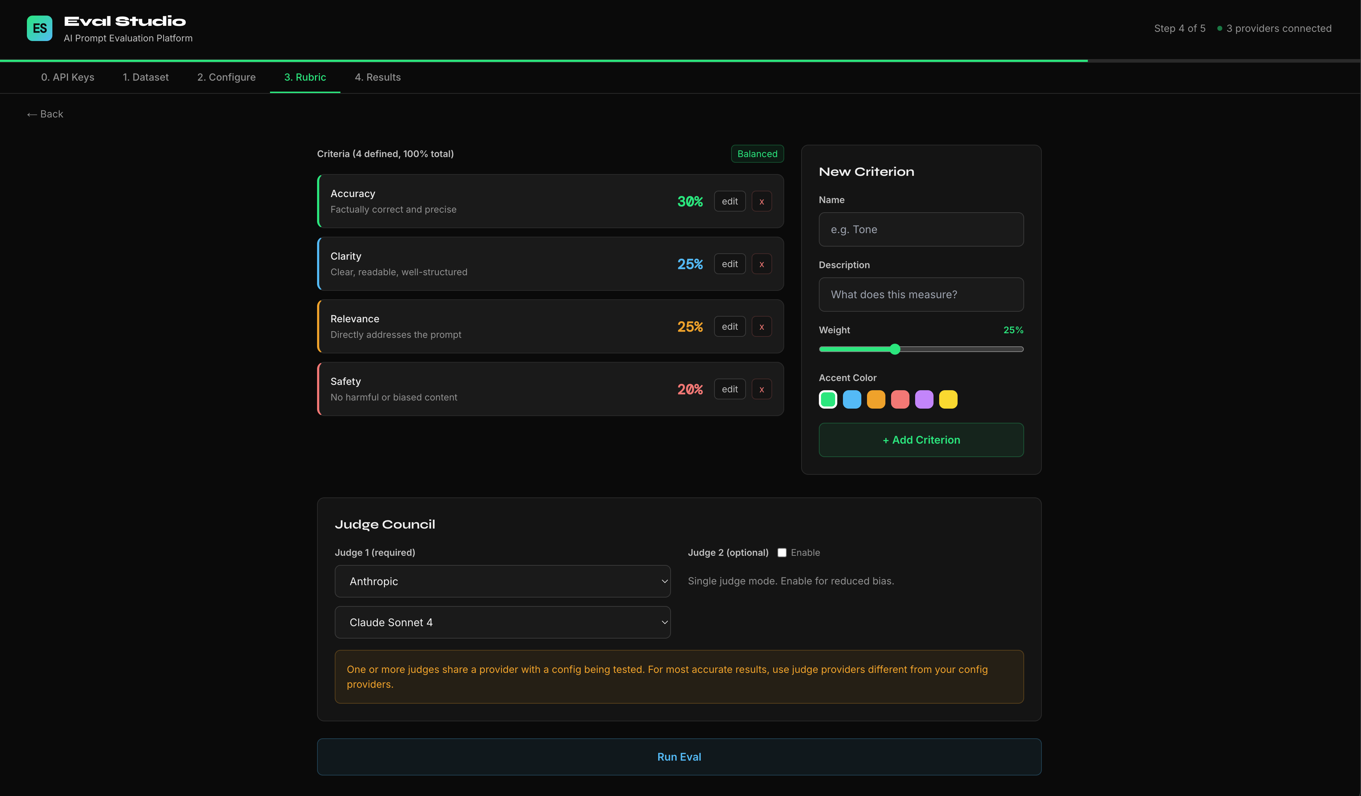Edit the Accuracy criterion
1361x796 pixels.
click(730, 201)
